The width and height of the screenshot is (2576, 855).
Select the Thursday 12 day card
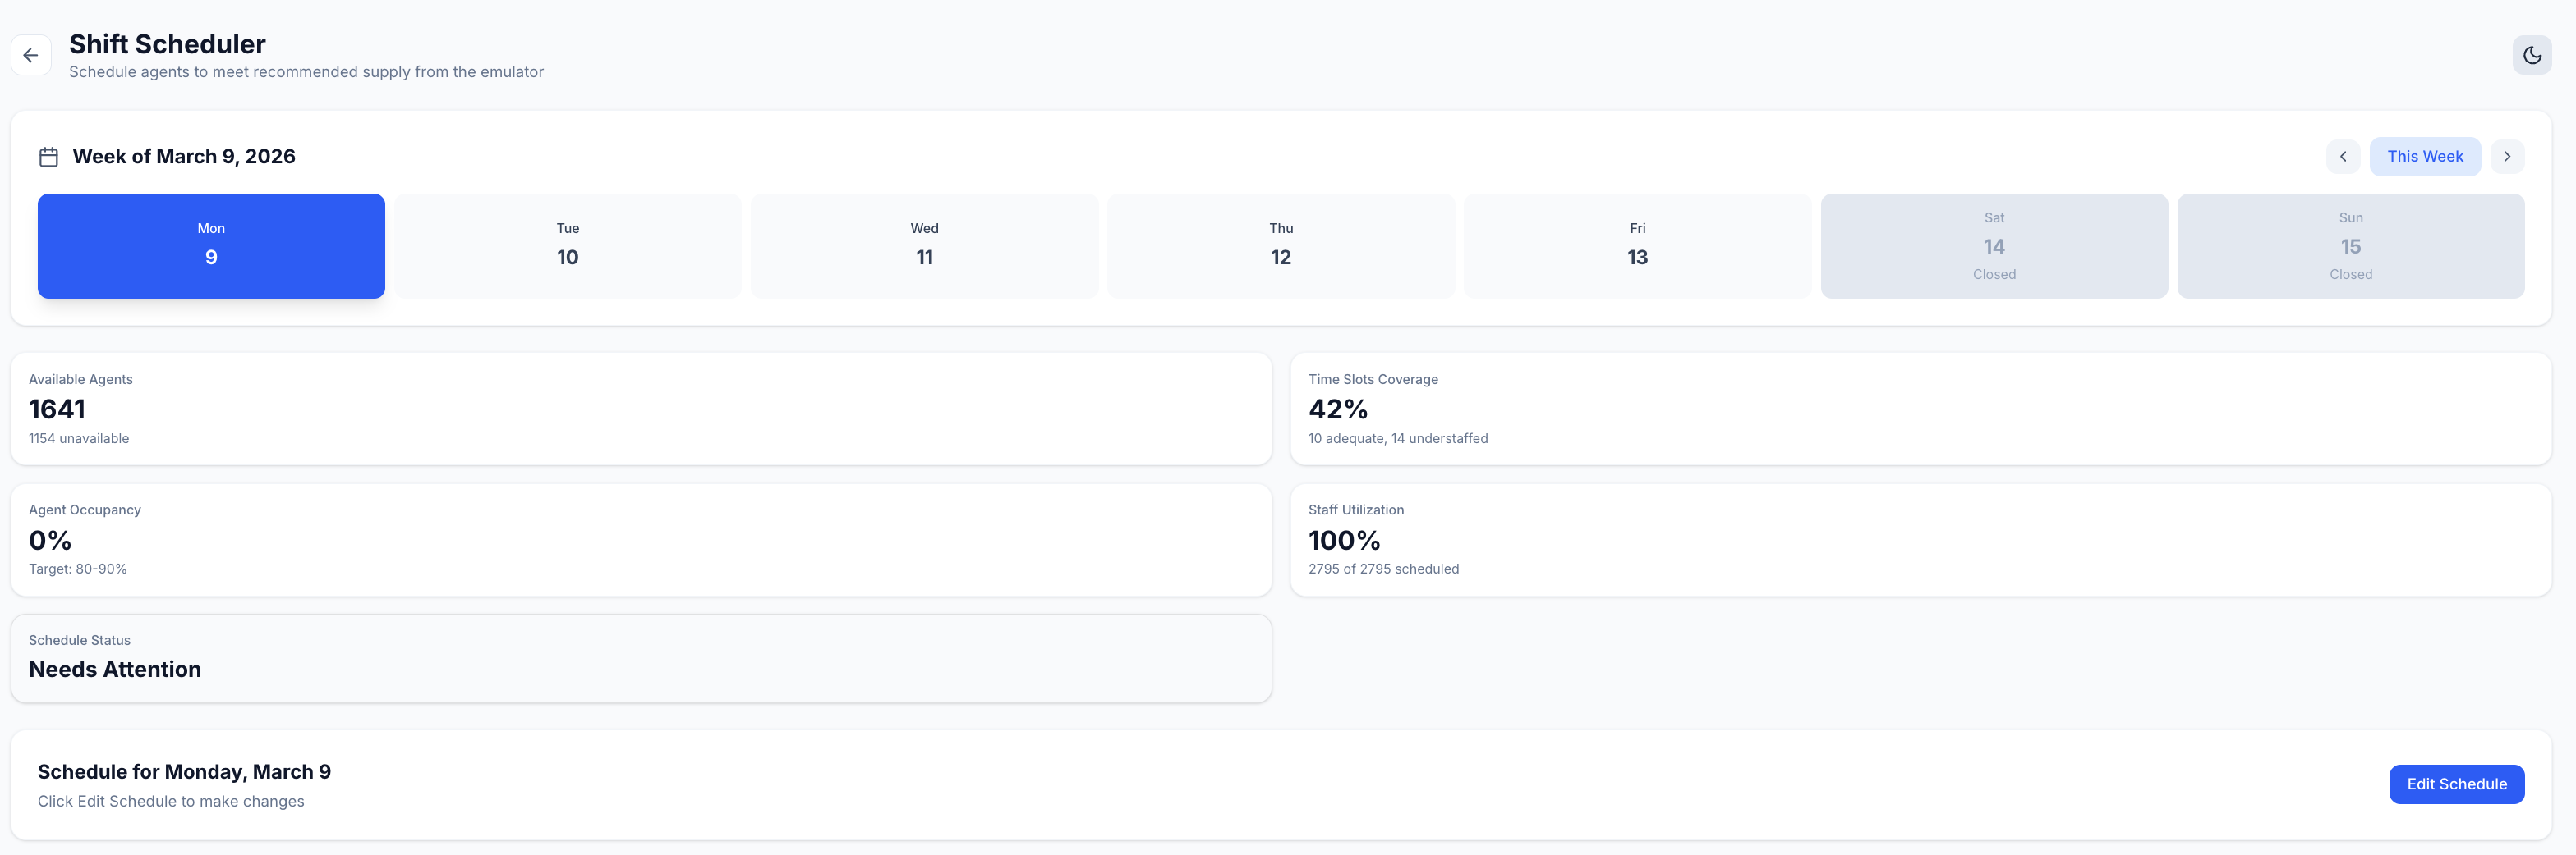click(1280, 245)
